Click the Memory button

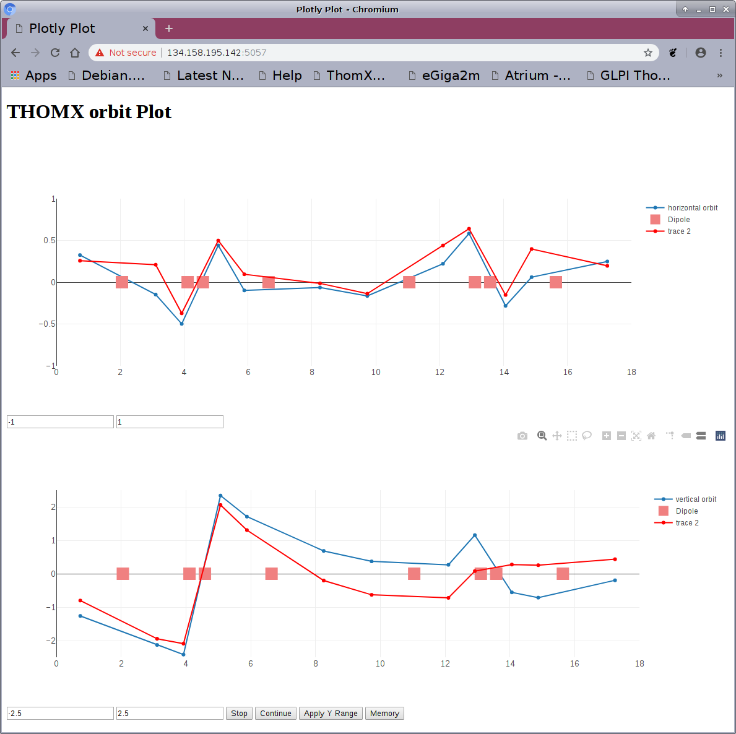point(384,714)
